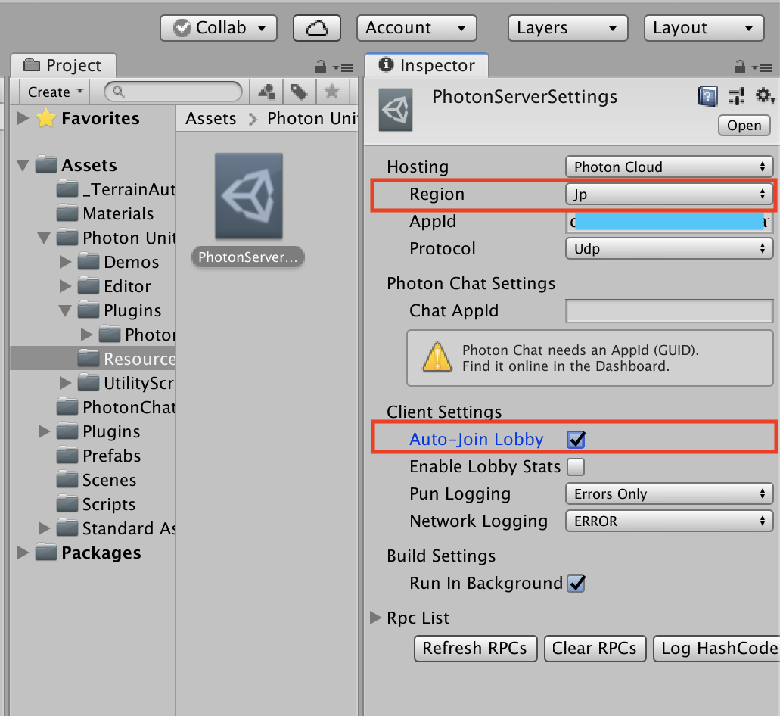Open the Create menu in Project panel
The image size is (780, 716).
[54, 92]
